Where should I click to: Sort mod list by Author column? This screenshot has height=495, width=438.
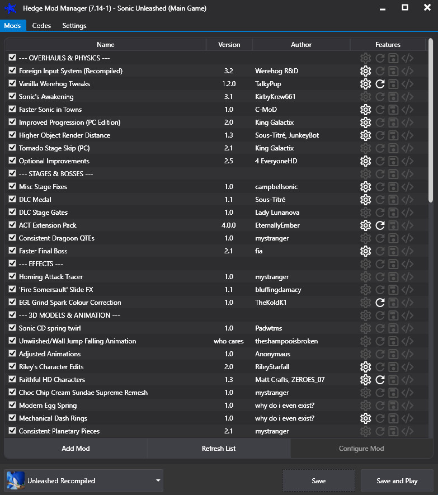click(301, 45)
